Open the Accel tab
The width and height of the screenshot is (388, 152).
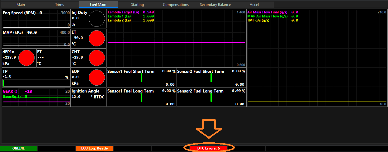click(x=254, y=5)
